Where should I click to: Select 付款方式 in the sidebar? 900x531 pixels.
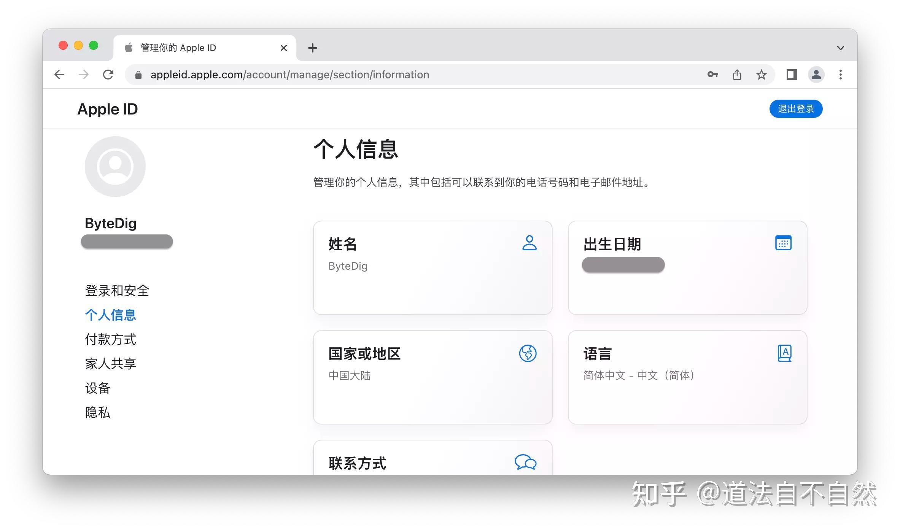click(x=110, y=339)
